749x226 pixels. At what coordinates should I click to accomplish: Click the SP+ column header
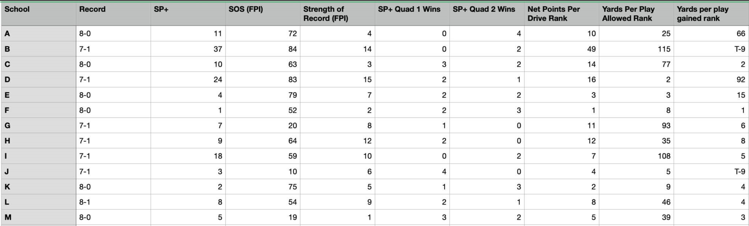[x=188, y=14]
